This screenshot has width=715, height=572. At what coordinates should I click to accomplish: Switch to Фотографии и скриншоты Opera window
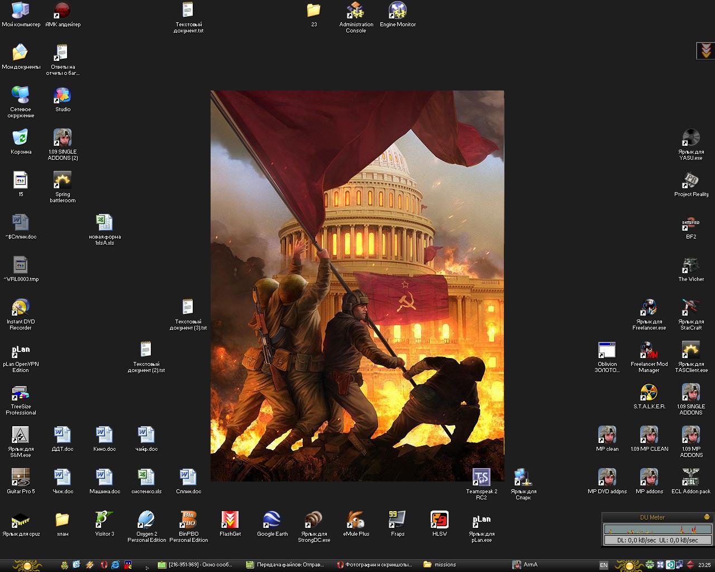374,565
